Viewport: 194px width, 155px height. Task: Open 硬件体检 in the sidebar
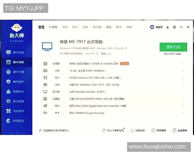[15, 52]
